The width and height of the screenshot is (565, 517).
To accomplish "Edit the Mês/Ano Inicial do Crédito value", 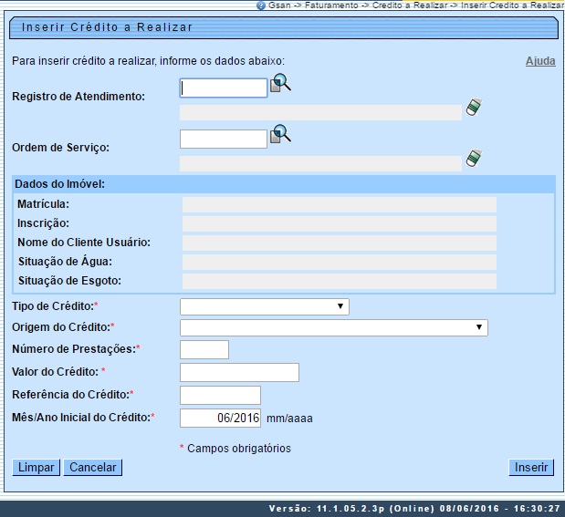I will coord(220,418).
